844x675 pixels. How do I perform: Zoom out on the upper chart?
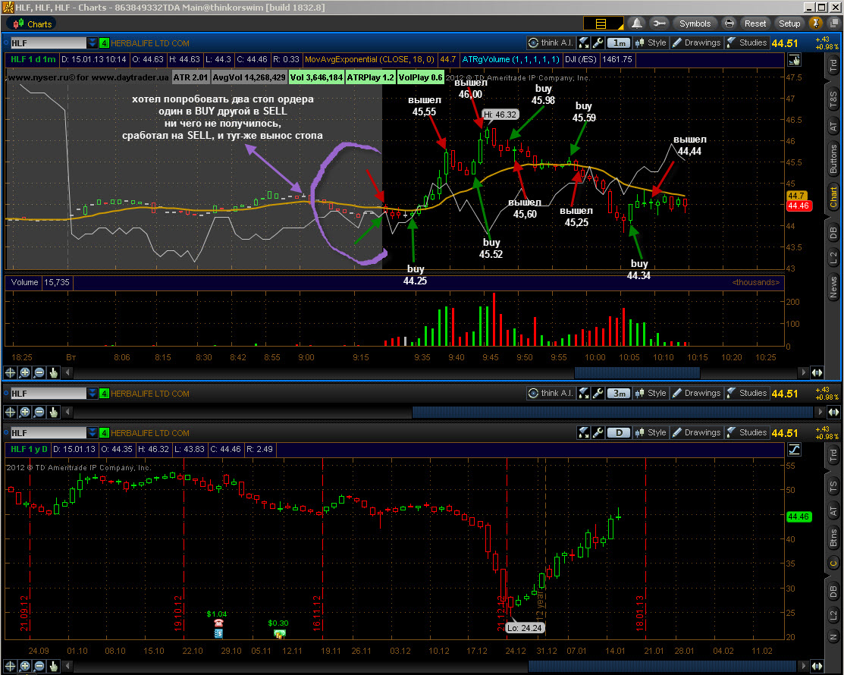[x=39, y=372]
